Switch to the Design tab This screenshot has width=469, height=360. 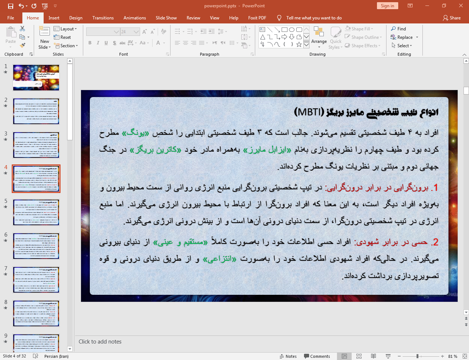(x=76, y=18)
